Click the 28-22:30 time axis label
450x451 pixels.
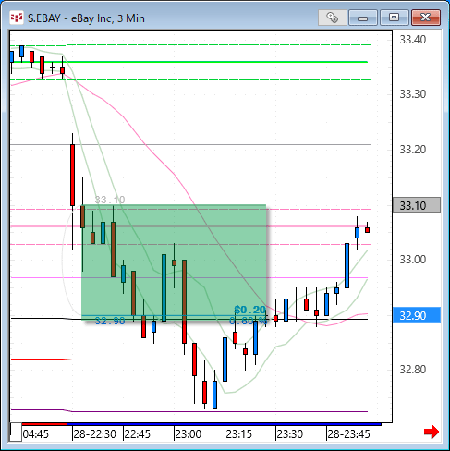click(95, 434)
